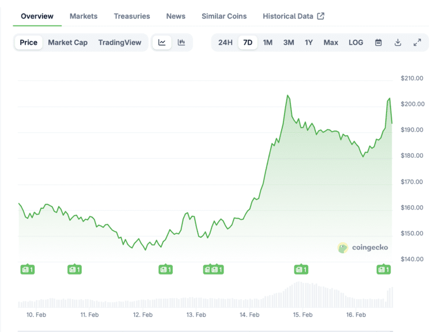
Task: Expand chart to fullscreen
Action: (417, 43)
